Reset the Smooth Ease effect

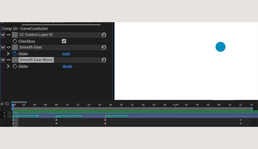(104, 47)
